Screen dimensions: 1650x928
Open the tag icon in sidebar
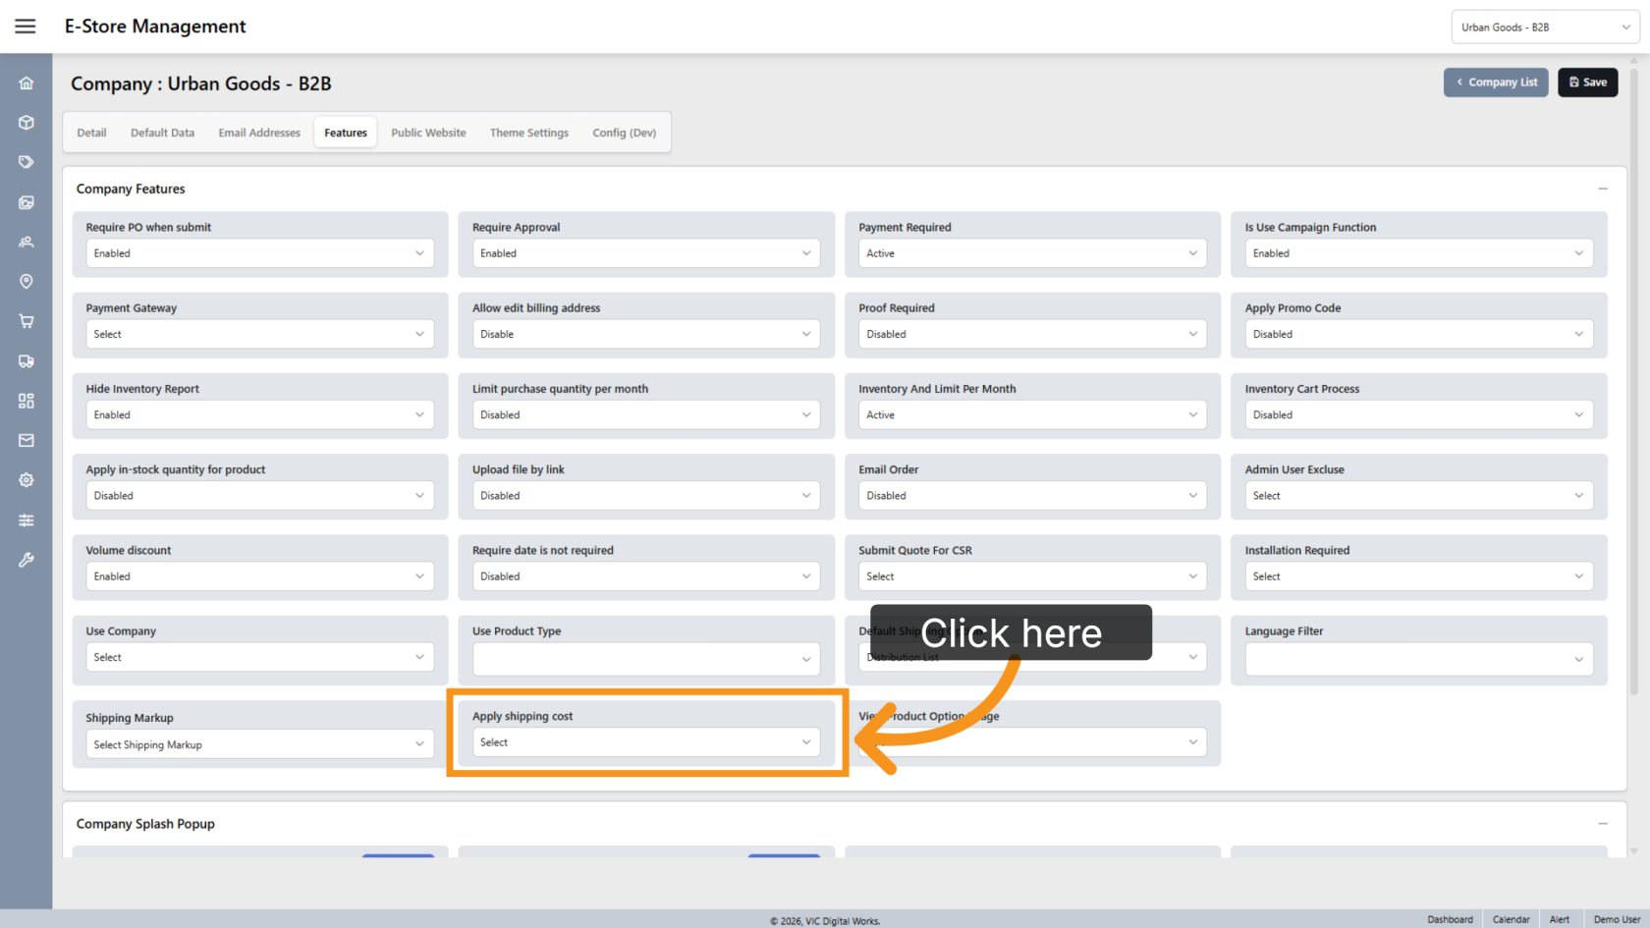point(27,162)
